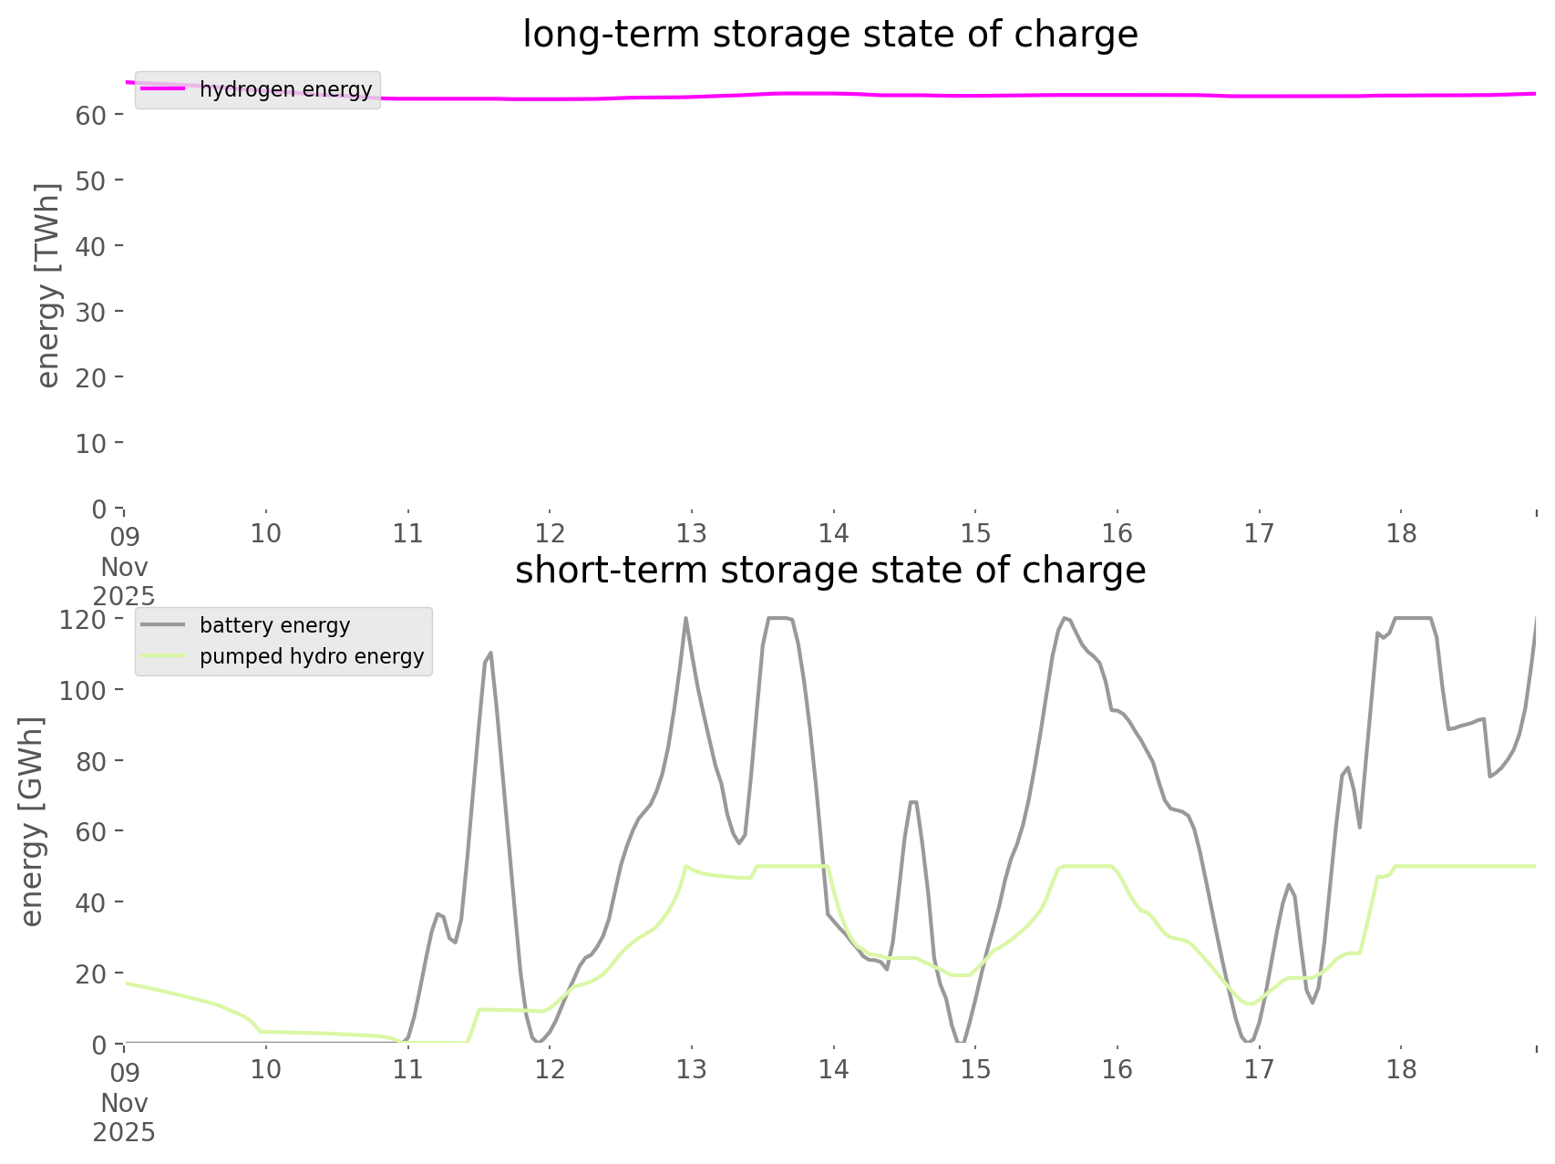Click date tick 18 under short-term chart
This screenshot has width=1555, height=1164.
point(1401,1069)
